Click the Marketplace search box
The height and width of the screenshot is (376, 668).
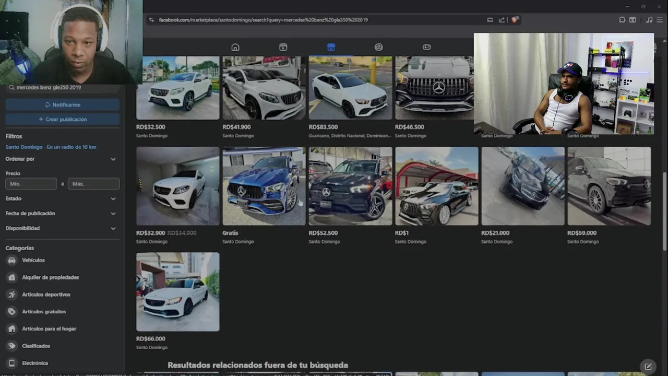[x=63, y=88]
